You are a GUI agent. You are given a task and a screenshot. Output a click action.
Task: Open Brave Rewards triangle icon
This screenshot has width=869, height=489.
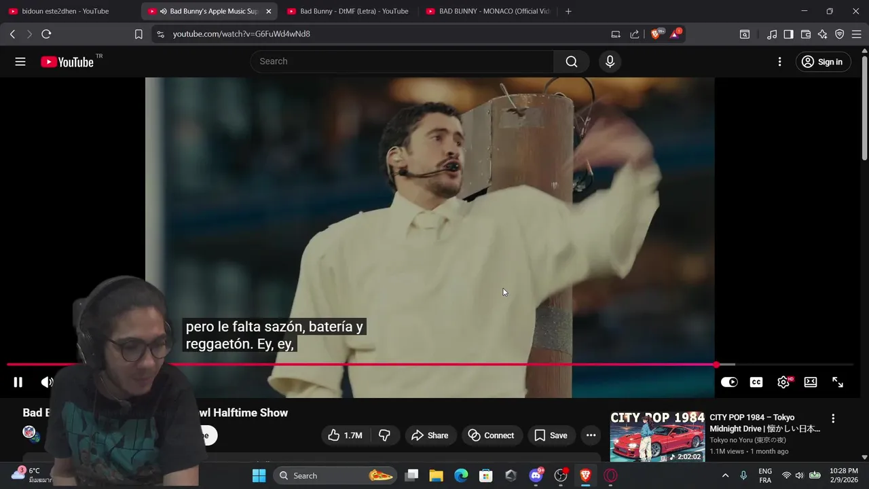(676, 34)
